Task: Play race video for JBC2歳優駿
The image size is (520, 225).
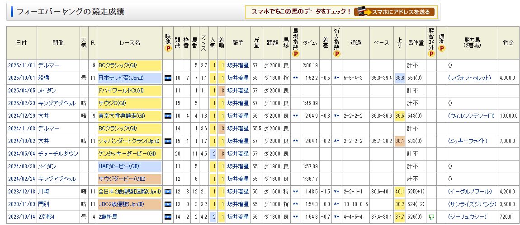Action: (168, 204)
